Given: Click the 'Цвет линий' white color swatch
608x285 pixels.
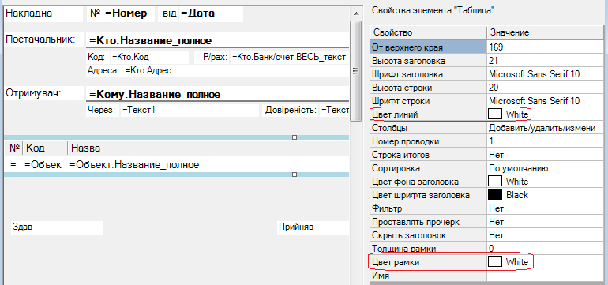Looking at the screenshot, I should click(495, 114).
